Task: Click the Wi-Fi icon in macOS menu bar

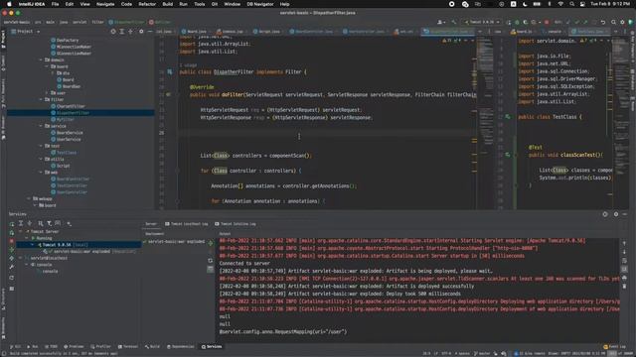Action: click(560, 4)
